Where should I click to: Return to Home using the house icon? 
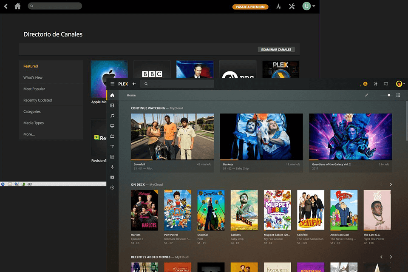point(112,95)
